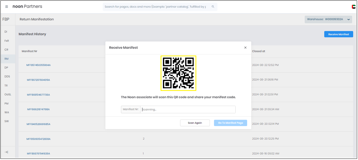Screen dimensions: 358x160
Task: Open manifest MFF866218747198A
Action: [x=38, y=109]
